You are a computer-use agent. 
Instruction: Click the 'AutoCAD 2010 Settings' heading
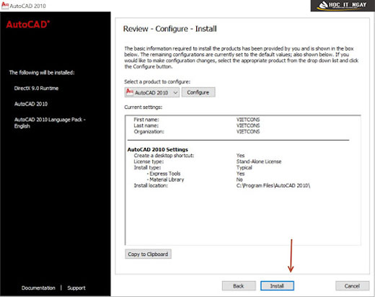point(158,149)
